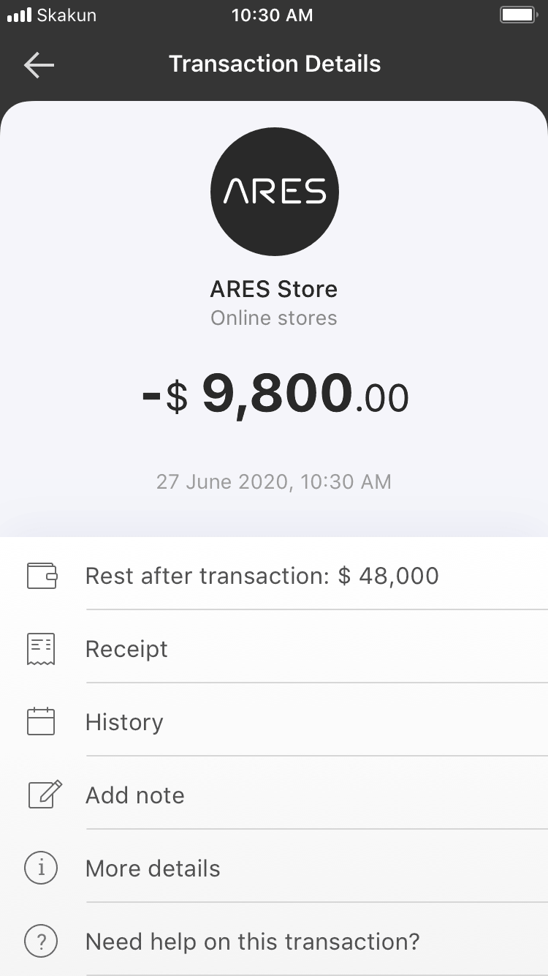
Task: Tap the 27 June 2020 date text
Action: click(274, 482)
